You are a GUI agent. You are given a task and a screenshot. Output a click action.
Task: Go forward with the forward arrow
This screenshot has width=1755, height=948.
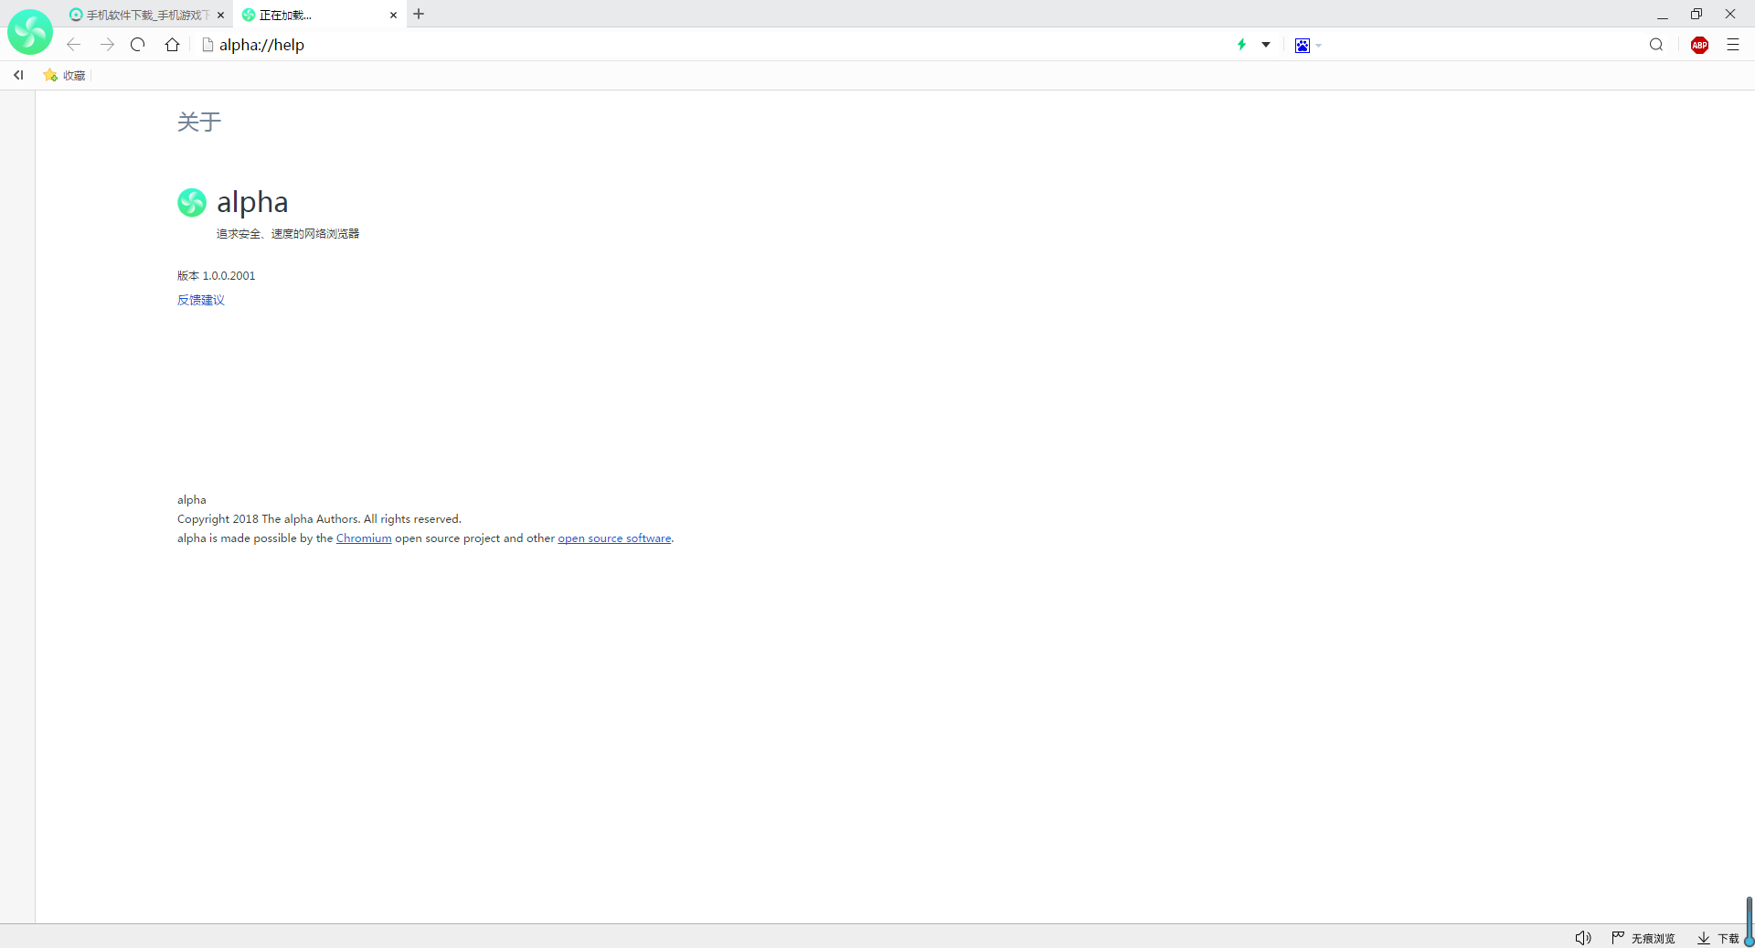tap(107, 45)
